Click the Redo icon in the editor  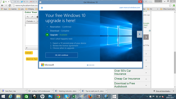32,17
